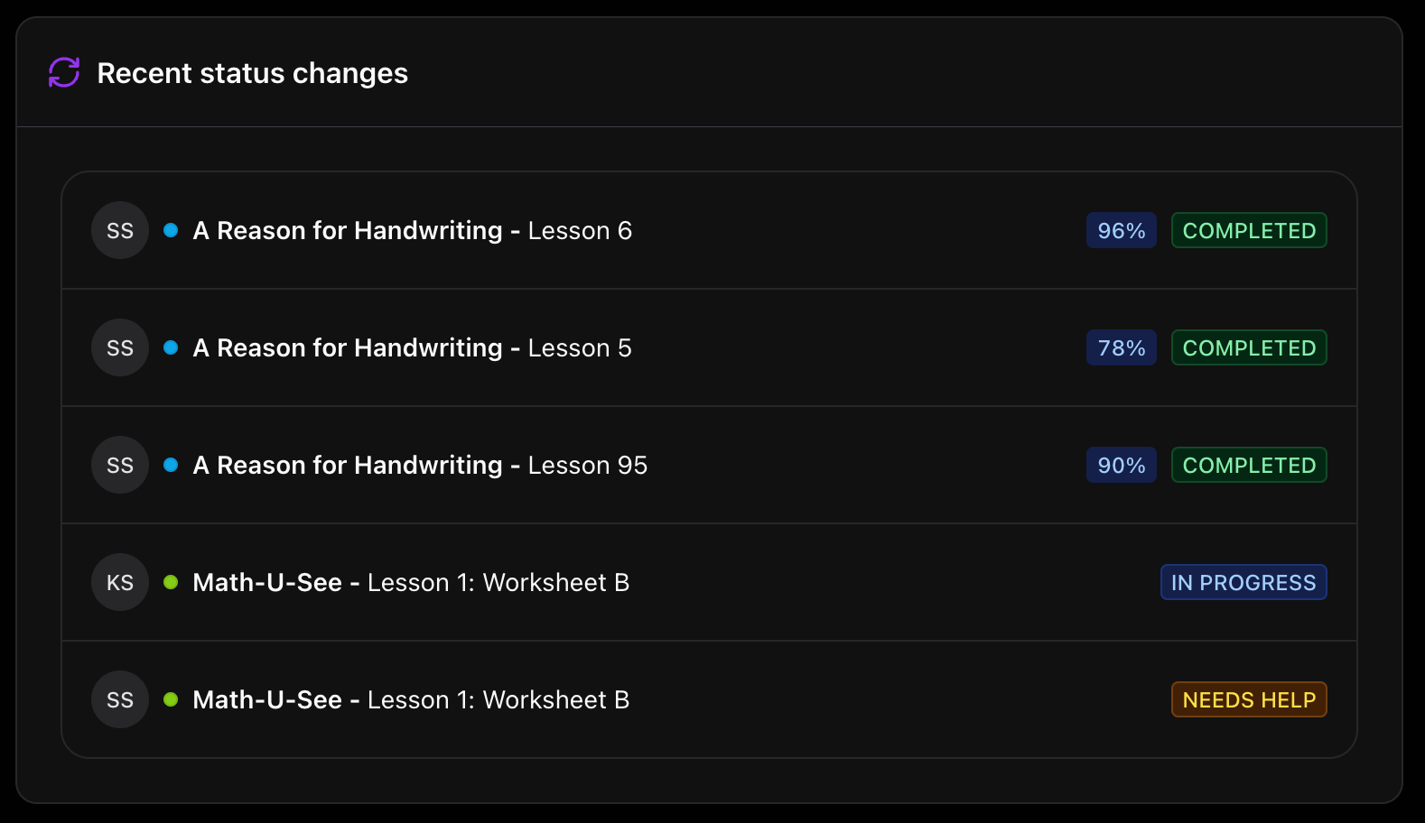Toggle the COMPLETED badge for Lesson 6
The image size is (1425, 823).
[x=1249, y=230]
